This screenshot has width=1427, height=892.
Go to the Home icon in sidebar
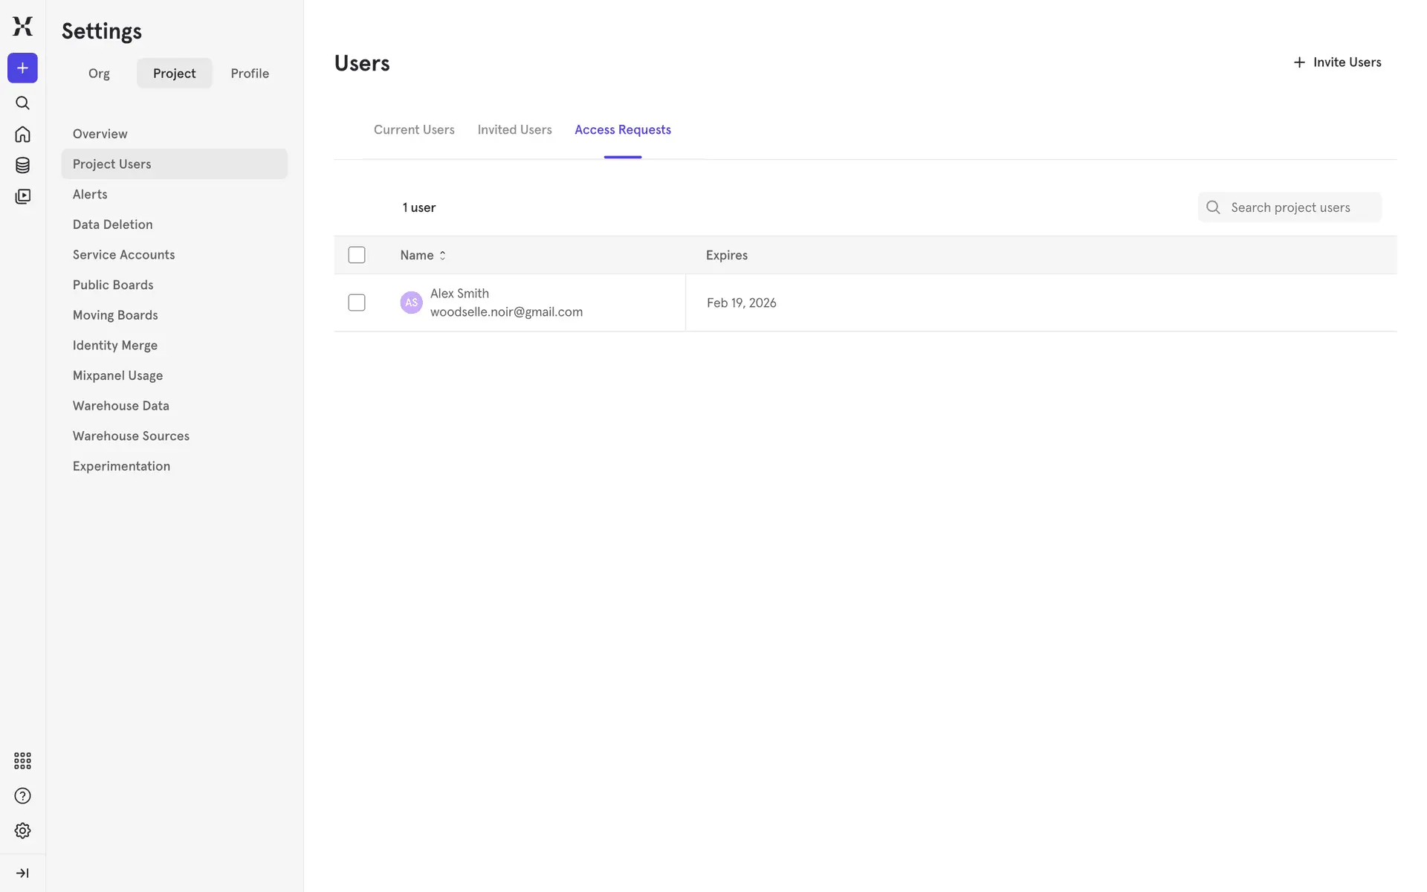point(22,135)
